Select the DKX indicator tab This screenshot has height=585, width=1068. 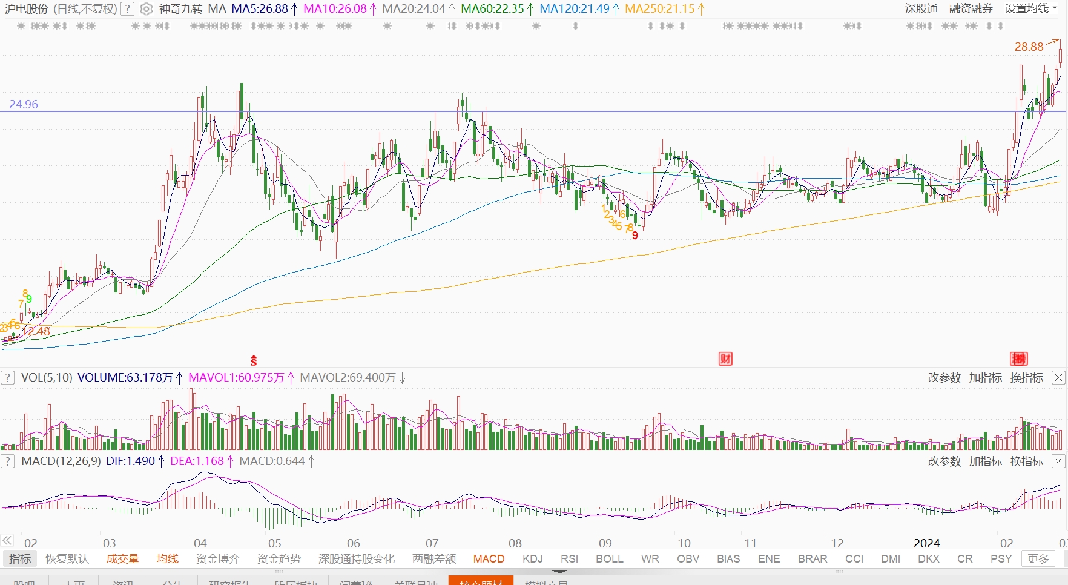[x=929, y=559]
